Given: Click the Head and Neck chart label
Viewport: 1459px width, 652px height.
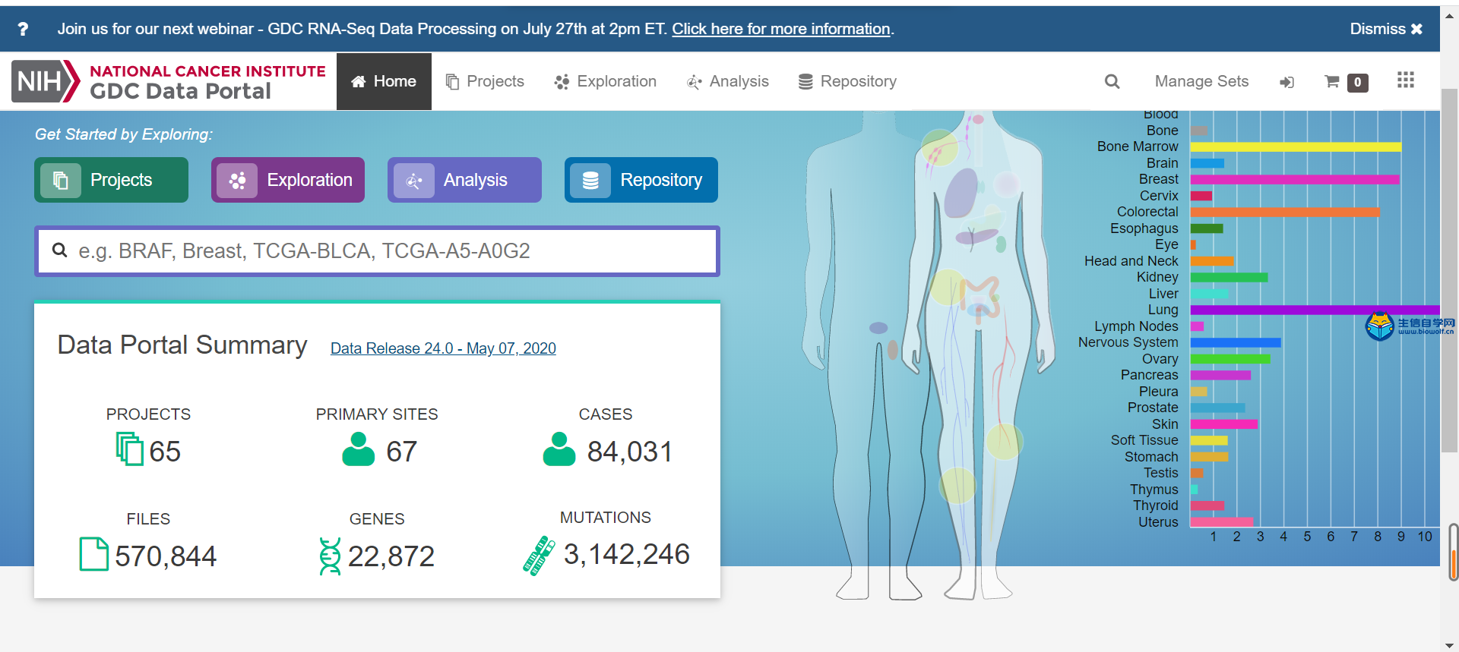Looking at the screenshot, I should click(x=1131, y=261).
